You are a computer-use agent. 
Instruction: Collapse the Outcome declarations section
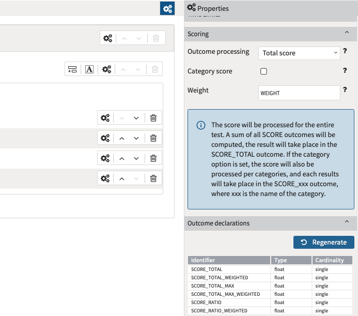347,222
